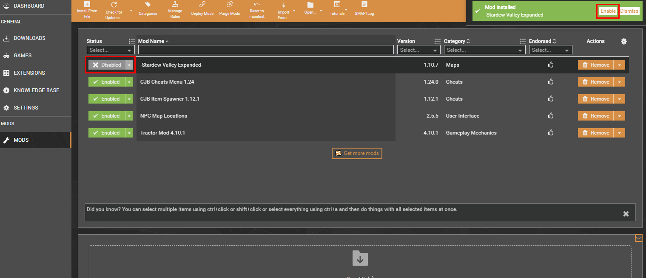Toggle Disabled status of Stardew Valley Expanded
This screenshot has width=646, height=278.
[x=107, y=65]
